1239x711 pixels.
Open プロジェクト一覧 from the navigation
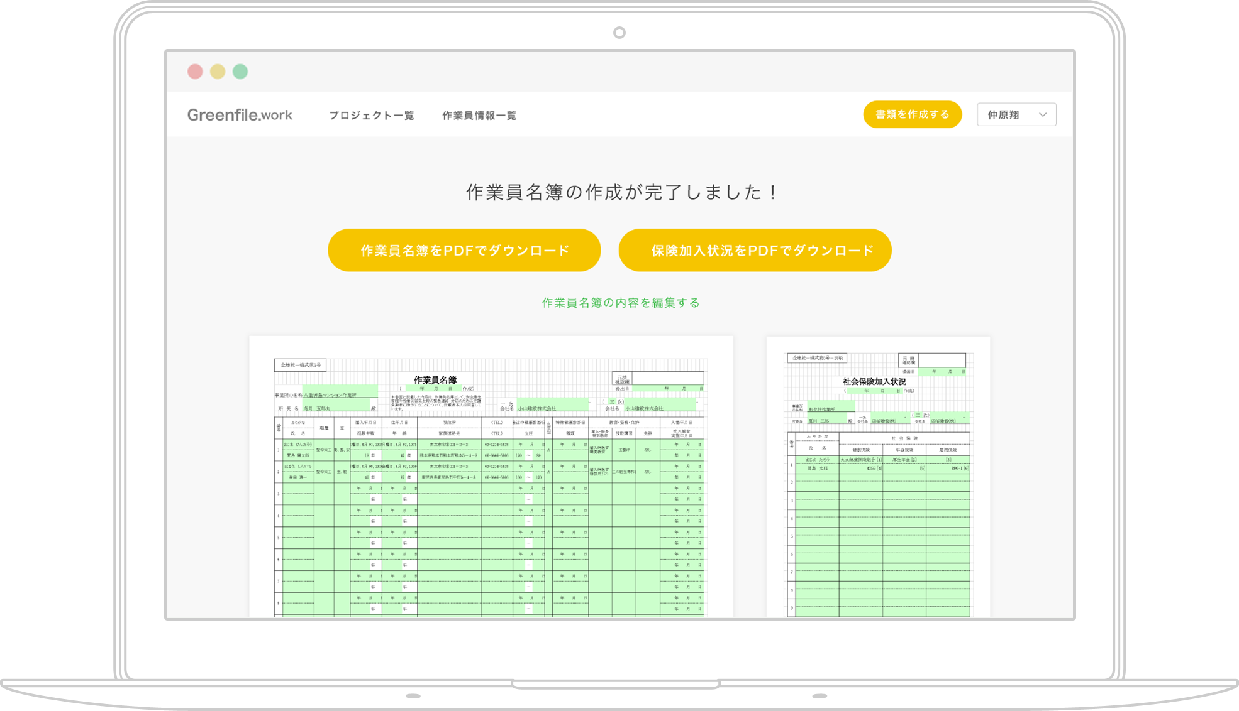click(372, 115)
